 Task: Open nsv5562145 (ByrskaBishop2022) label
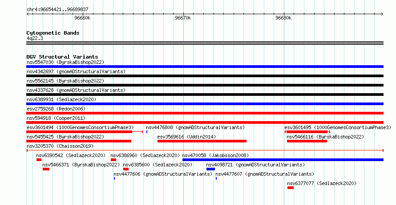[65, 81]
